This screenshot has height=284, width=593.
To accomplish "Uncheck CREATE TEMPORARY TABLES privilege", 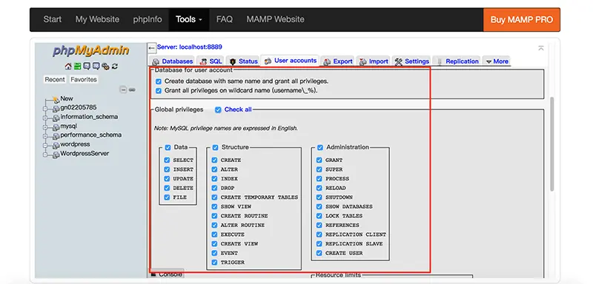I will pyautogui.click(x=214, y=197).
